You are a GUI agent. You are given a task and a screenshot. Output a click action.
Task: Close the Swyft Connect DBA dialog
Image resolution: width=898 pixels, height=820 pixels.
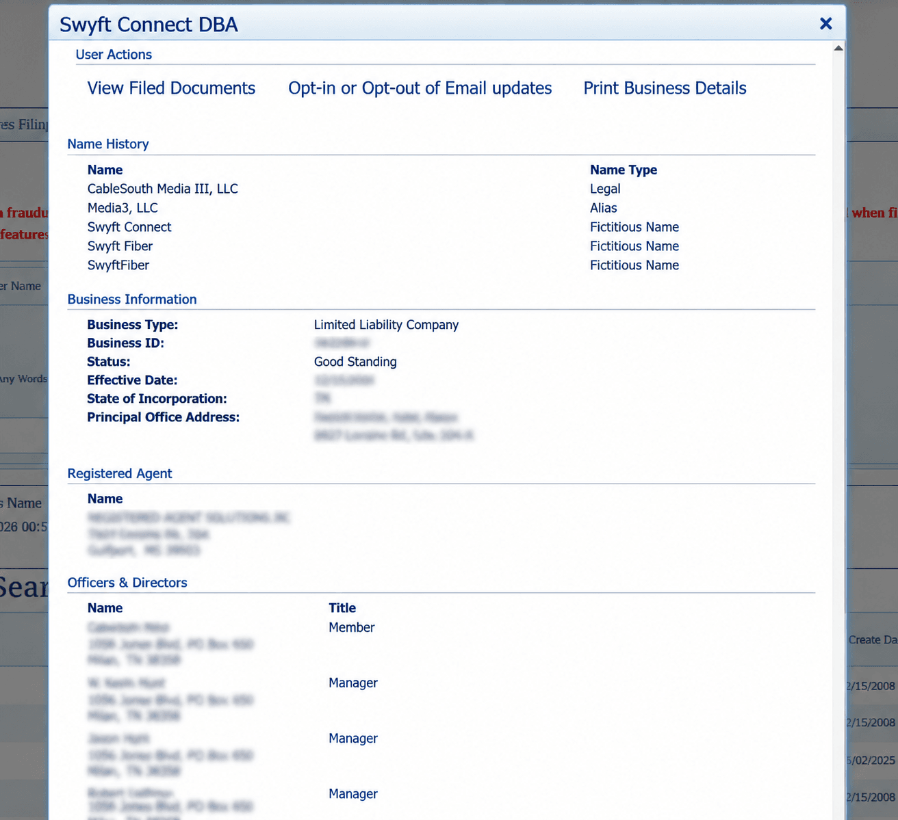click(x=825, y=24)
